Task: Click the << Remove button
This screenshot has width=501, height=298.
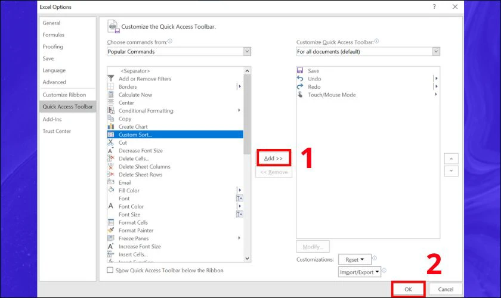Action: tap(274, 172)
